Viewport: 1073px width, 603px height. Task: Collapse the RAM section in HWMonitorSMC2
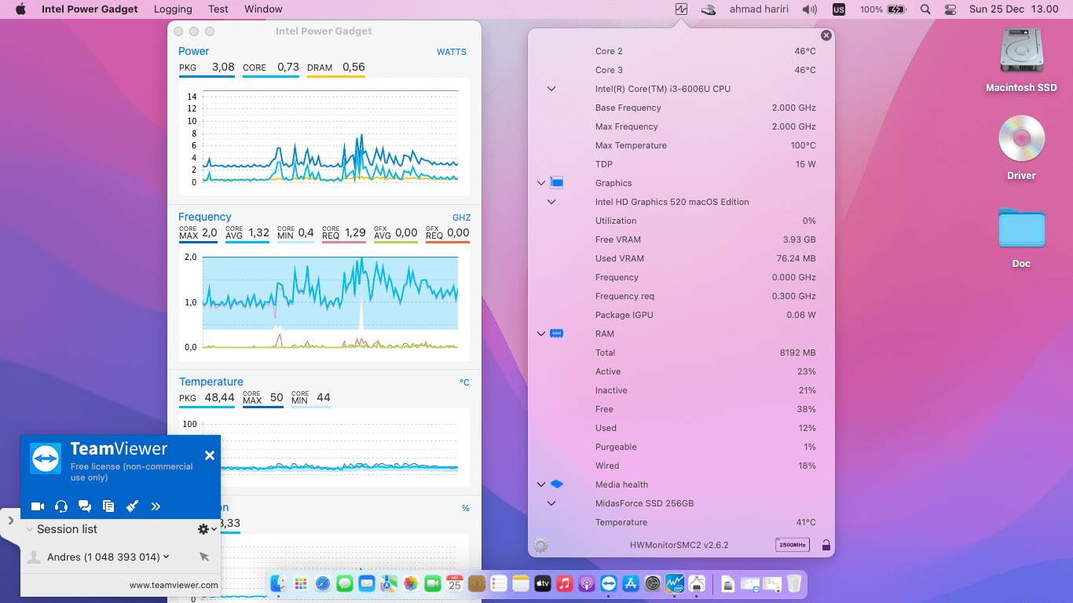point(540,334)
